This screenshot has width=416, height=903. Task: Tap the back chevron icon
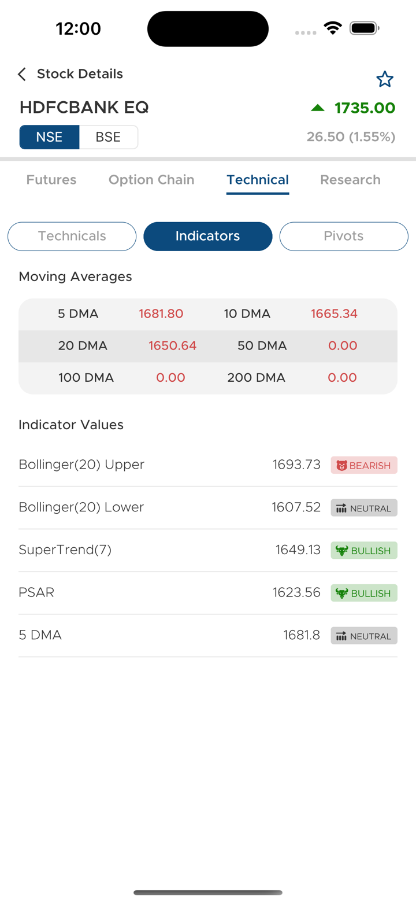[x=22, y=74]
